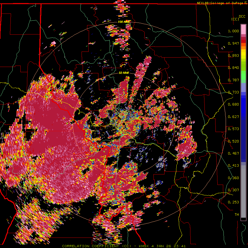Click the 1.000 legend value

point(233,31)
